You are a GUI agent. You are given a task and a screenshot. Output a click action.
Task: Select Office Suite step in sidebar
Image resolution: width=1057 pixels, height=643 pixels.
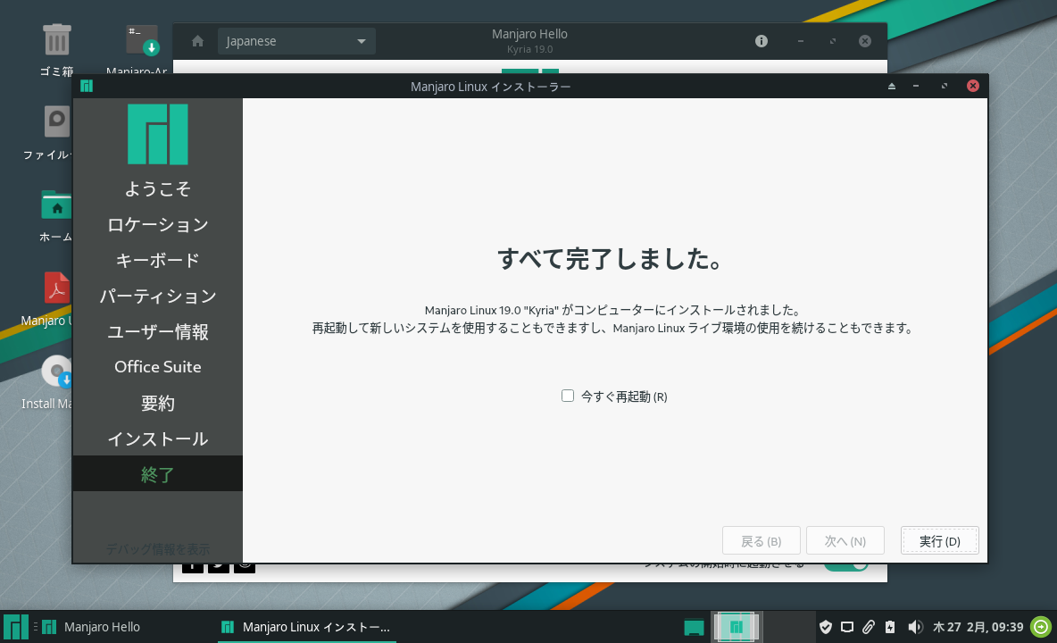158,367
